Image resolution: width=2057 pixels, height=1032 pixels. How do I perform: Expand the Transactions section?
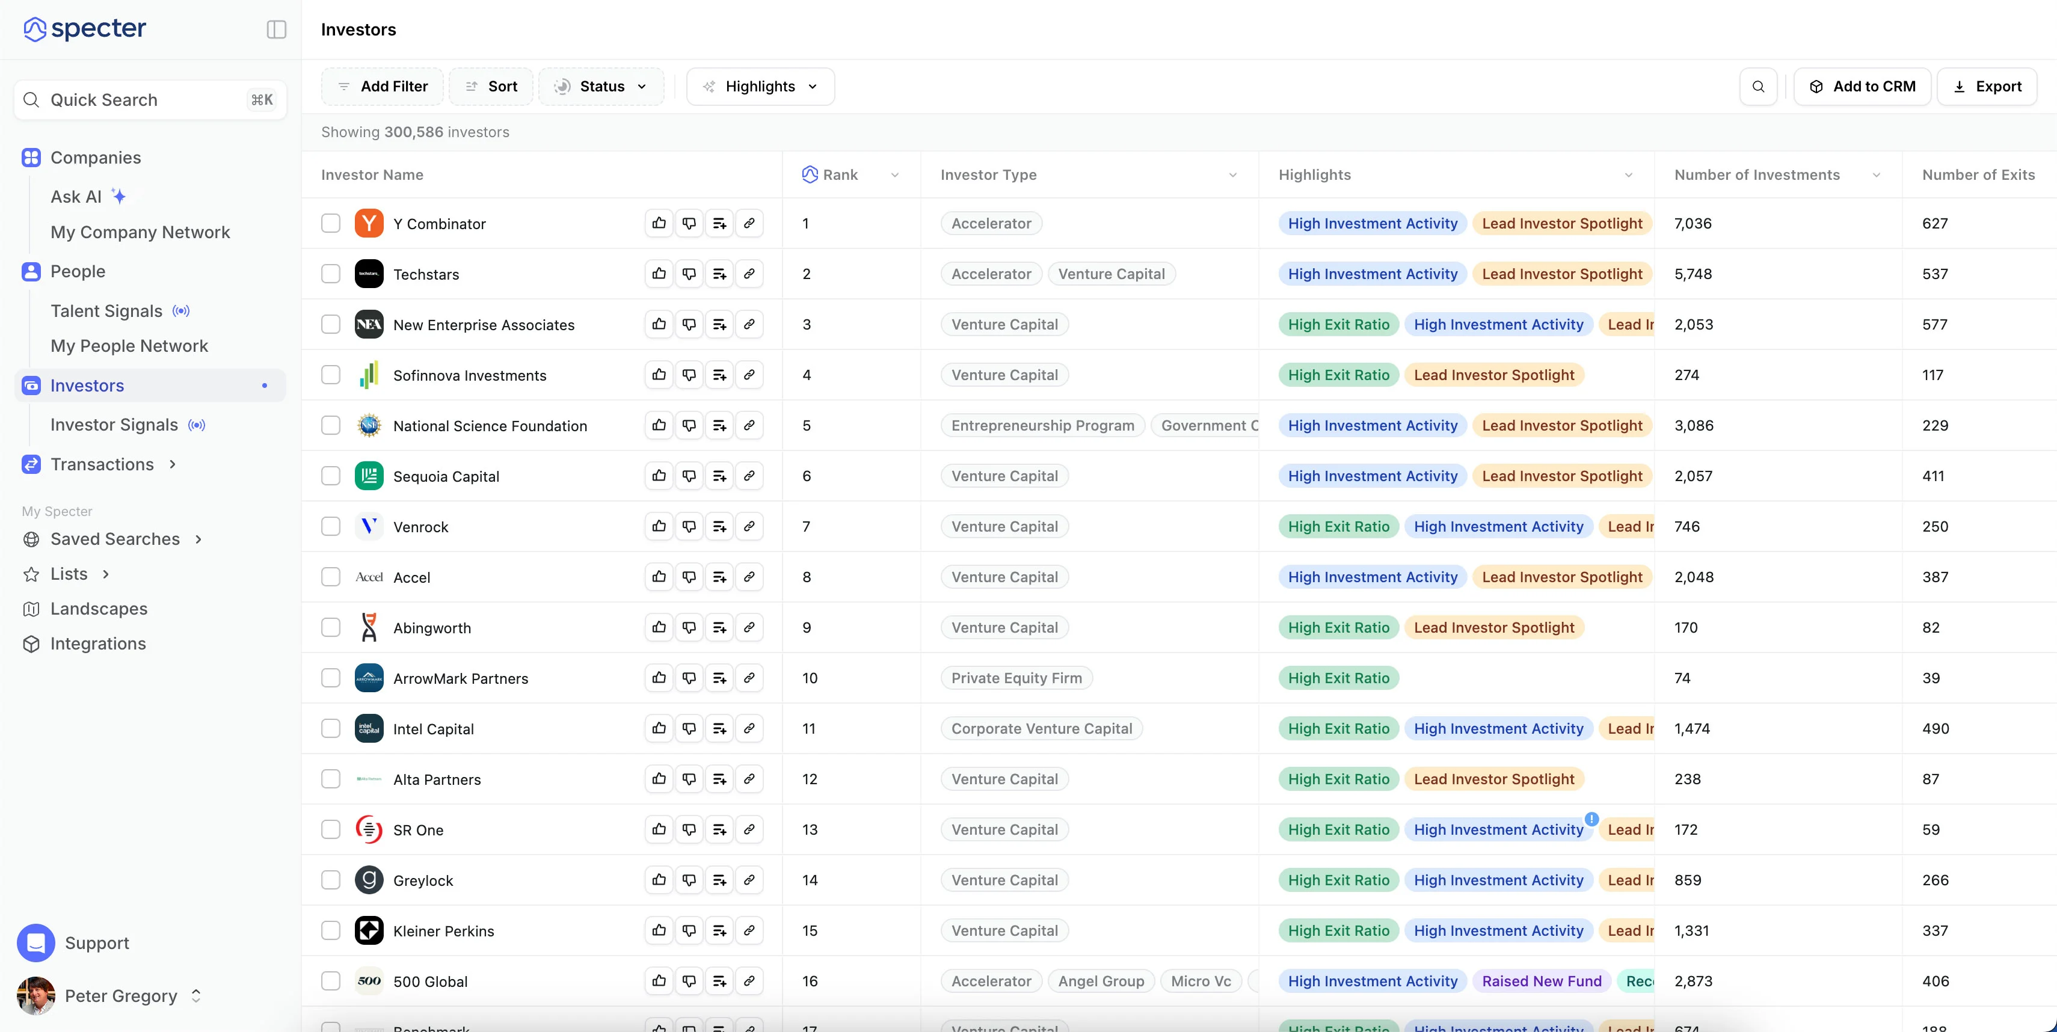click(173, 464)
